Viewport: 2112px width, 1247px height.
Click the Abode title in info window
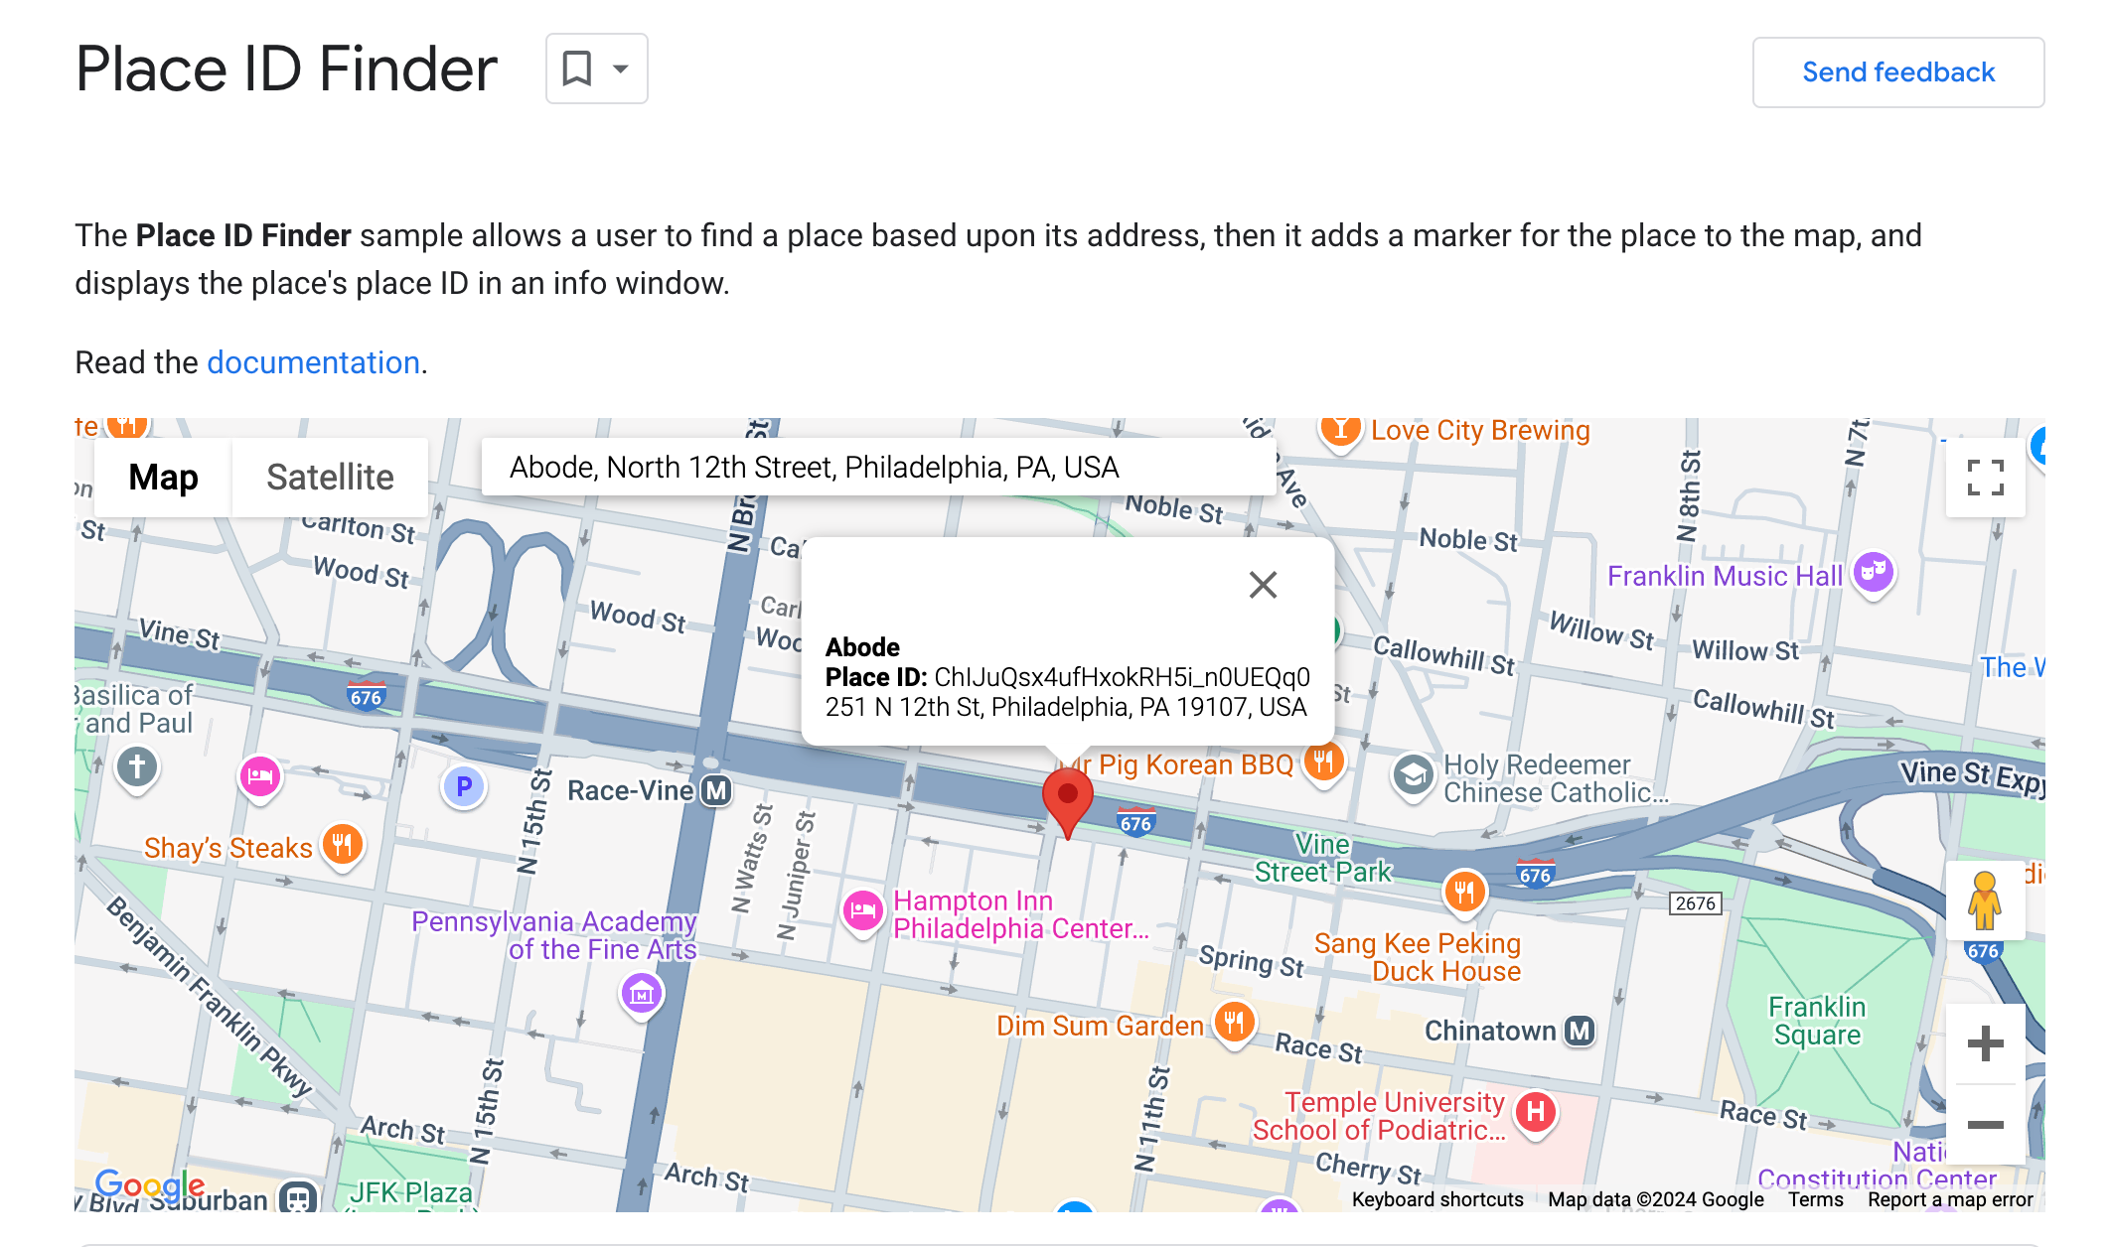tap(862, 647)
